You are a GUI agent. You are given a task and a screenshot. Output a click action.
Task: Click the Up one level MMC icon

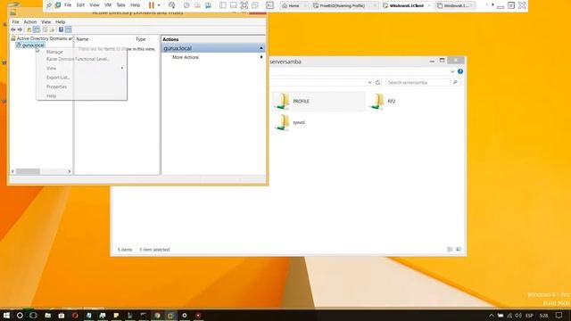click(29, 29)
